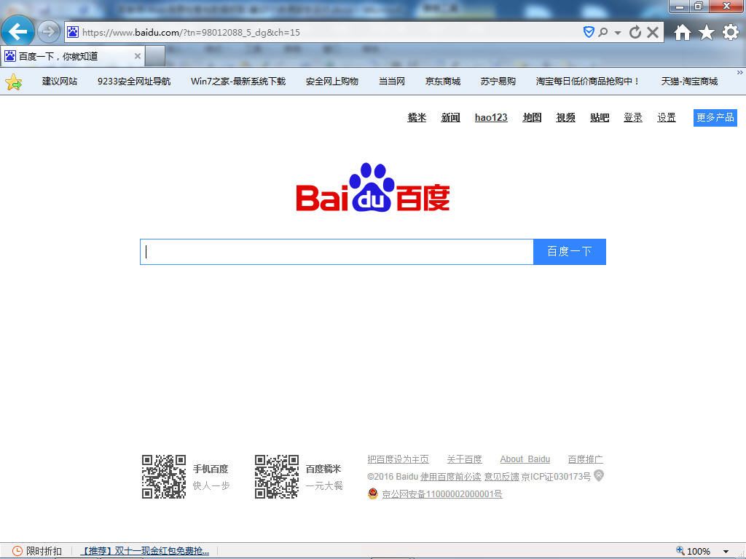The width and height of the screenshot is (746, 559).
Task: Click the Stop loading X icon
Action: coord(653,32)
